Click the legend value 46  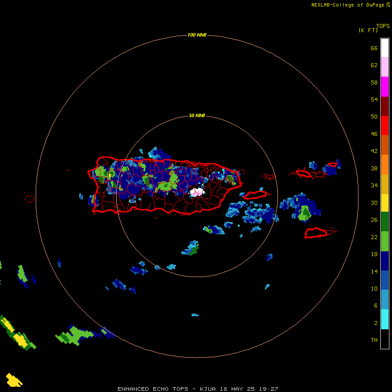coord(374,134)
